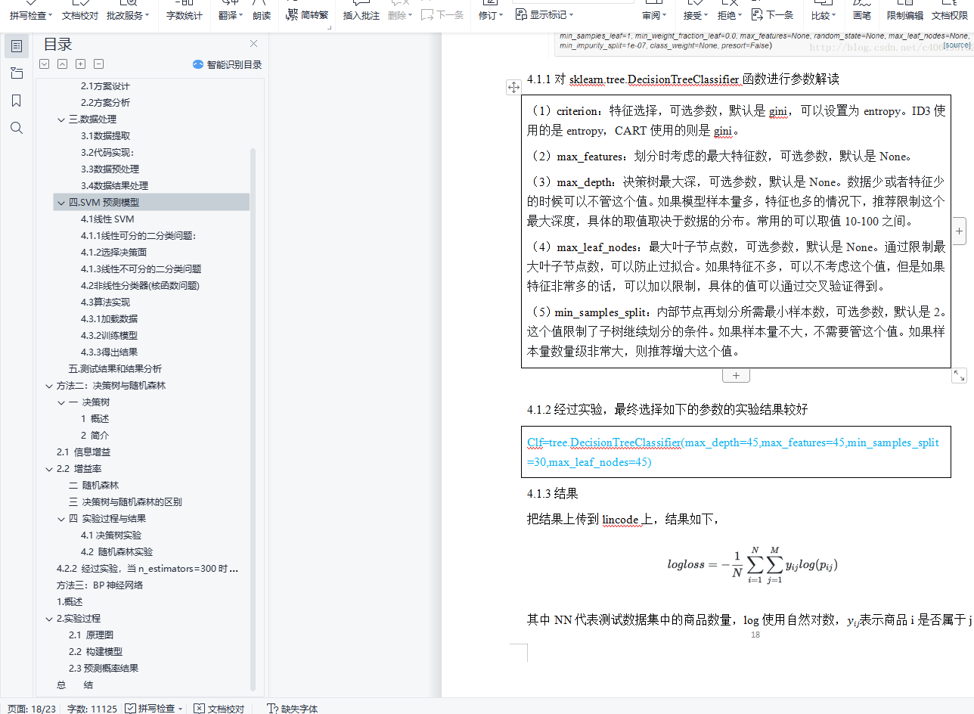Open the search icon in the sidebar

[x=17, y=128]
